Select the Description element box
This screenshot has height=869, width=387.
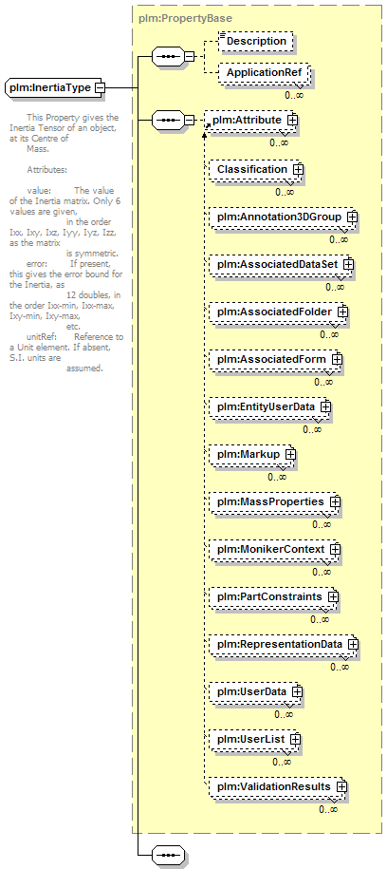tap(256, 41)
